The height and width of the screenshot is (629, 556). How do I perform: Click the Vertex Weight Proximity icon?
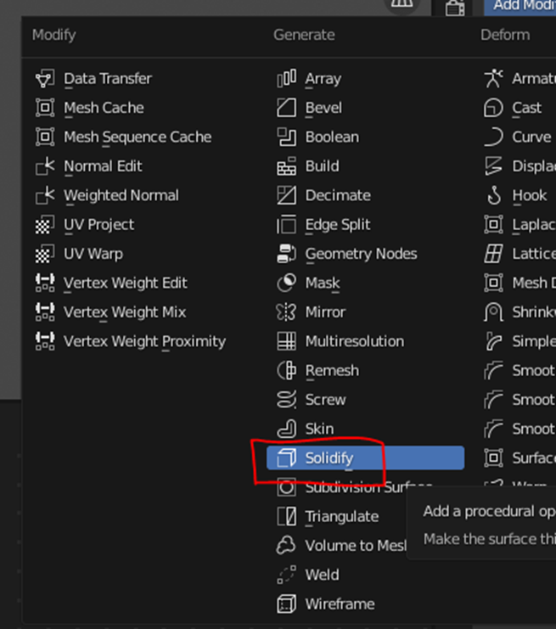click(45, 341)
